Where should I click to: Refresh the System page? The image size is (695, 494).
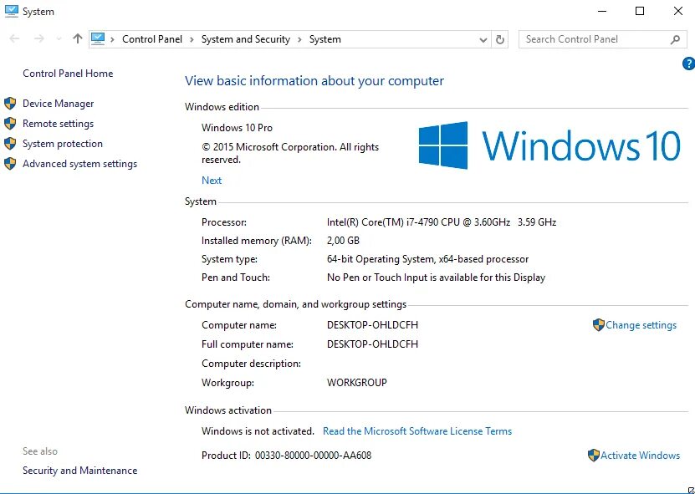click(500, 39)
